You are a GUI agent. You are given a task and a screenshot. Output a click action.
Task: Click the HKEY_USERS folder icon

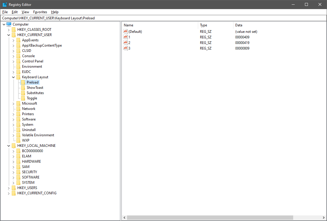pyautogui.click(x=14, y=188)
